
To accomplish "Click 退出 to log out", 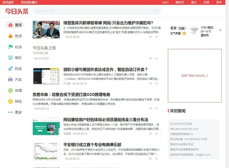I will click(x=194, y=2).
